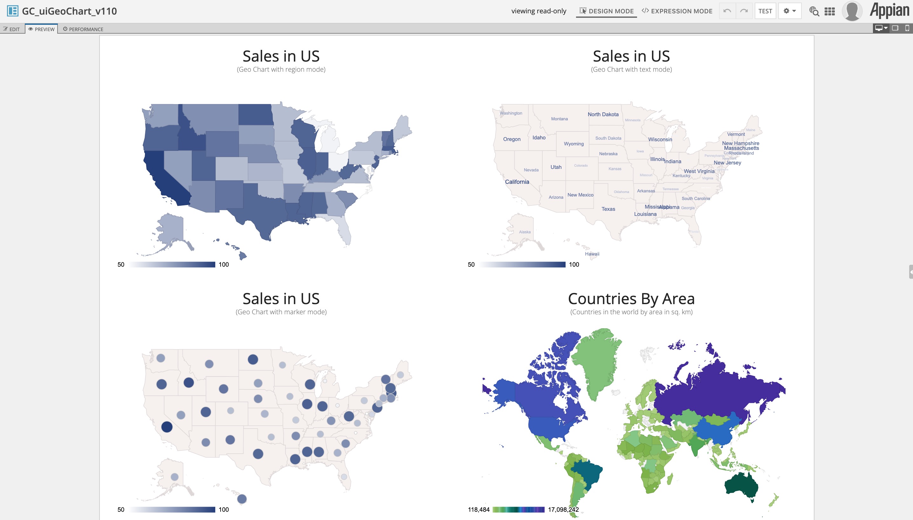Open the application grid navigation icon
913x520 pixels.
830,11
